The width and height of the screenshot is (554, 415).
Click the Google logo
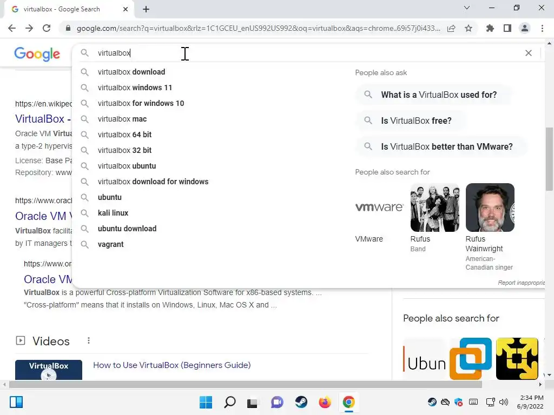(37, 54)
